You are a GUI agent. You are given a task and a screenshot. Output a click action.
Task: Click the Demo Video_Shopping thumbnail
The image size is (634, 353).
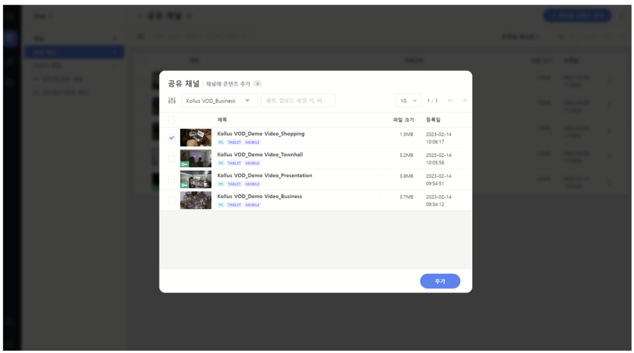[195, 138]
